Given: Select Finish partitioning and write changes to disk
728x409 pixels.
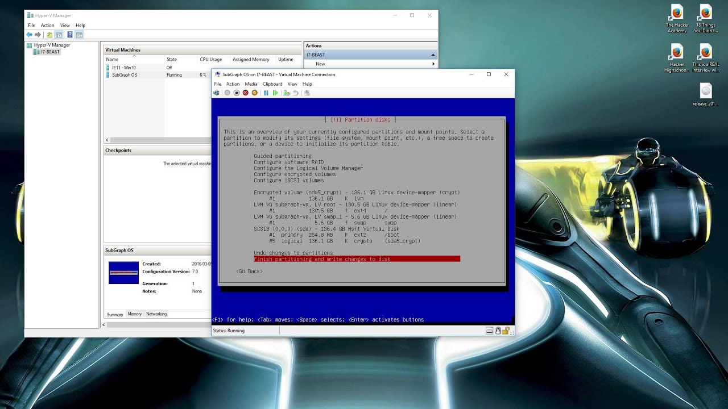Looking at the screenshot, I should point(357,259).
